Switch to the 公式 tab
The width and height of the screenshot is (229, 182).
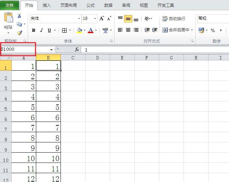(91, 5)
